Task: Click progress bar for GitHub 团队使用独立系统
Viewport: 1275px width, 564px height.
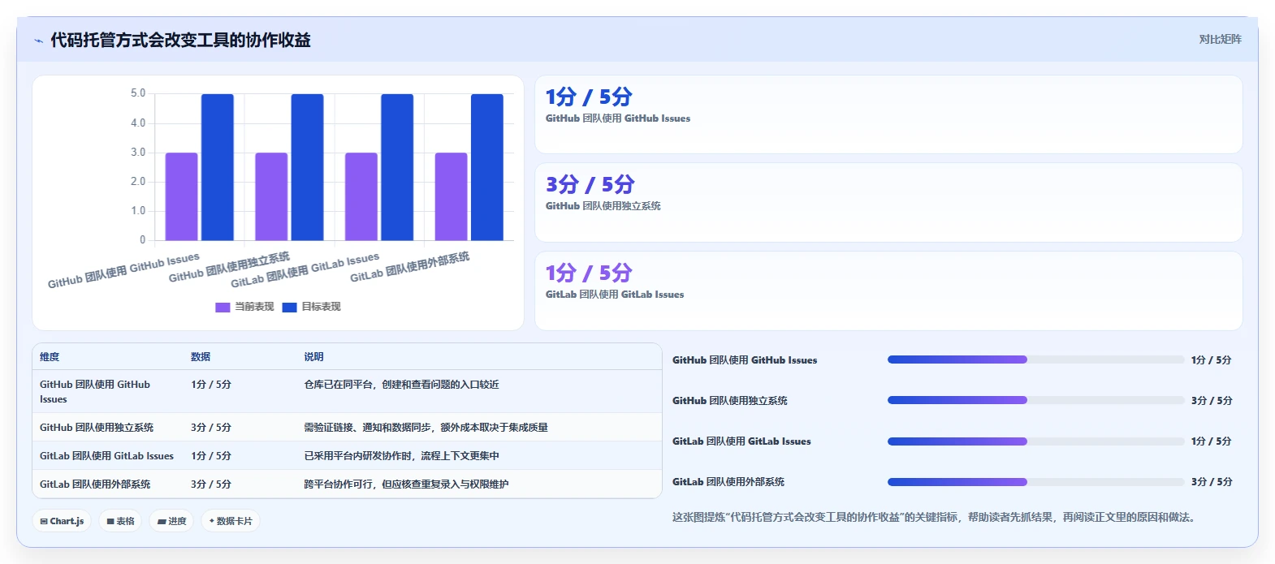Action: pyautogui.click(x=1035, y=400)
